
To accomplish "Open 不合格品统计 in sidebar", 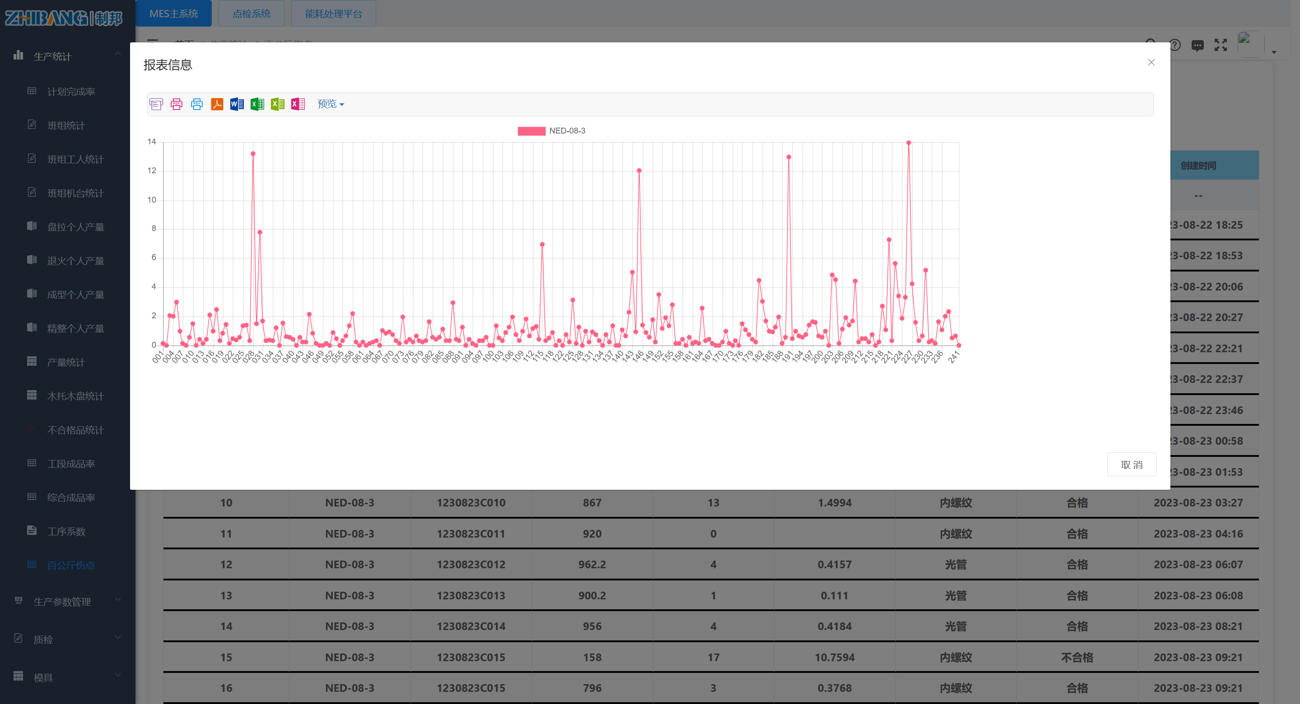I will click(x=75, y=430).
